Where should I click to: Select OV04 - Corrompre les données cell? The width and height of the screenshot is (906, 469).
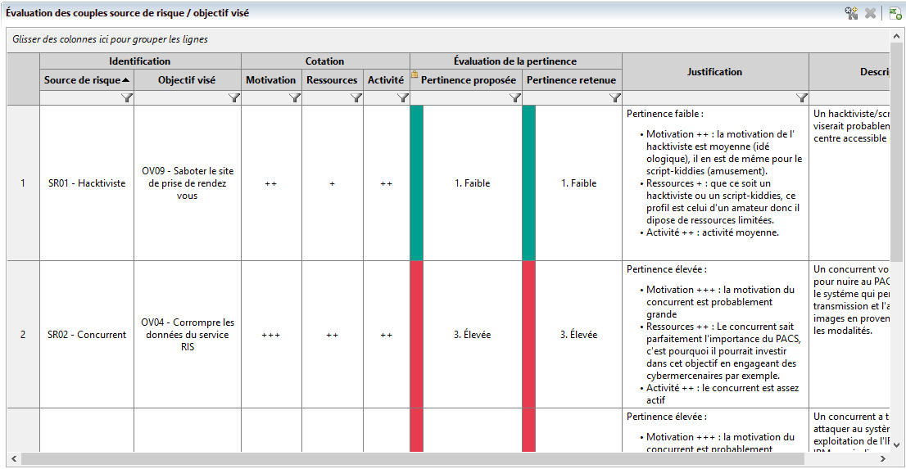click(188, 335)
